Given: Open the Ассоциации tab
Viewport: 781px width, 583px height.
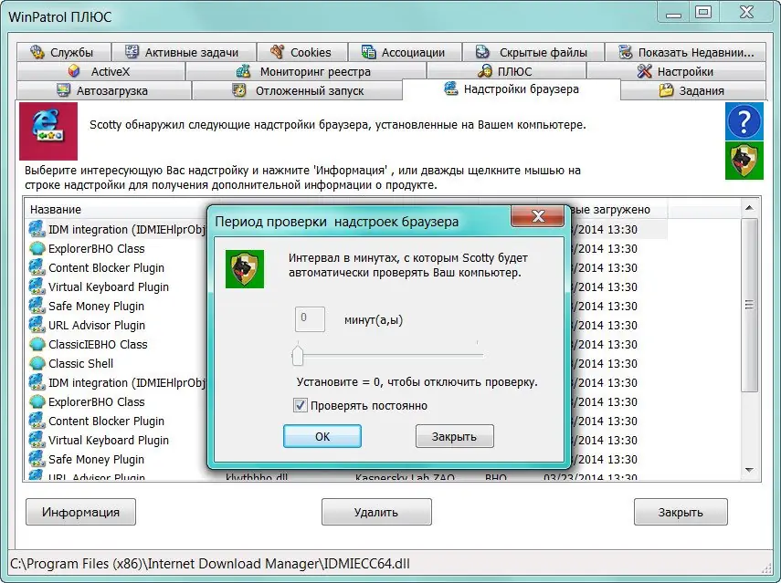Looking at the screenshot, I should (x=405, y=52).
